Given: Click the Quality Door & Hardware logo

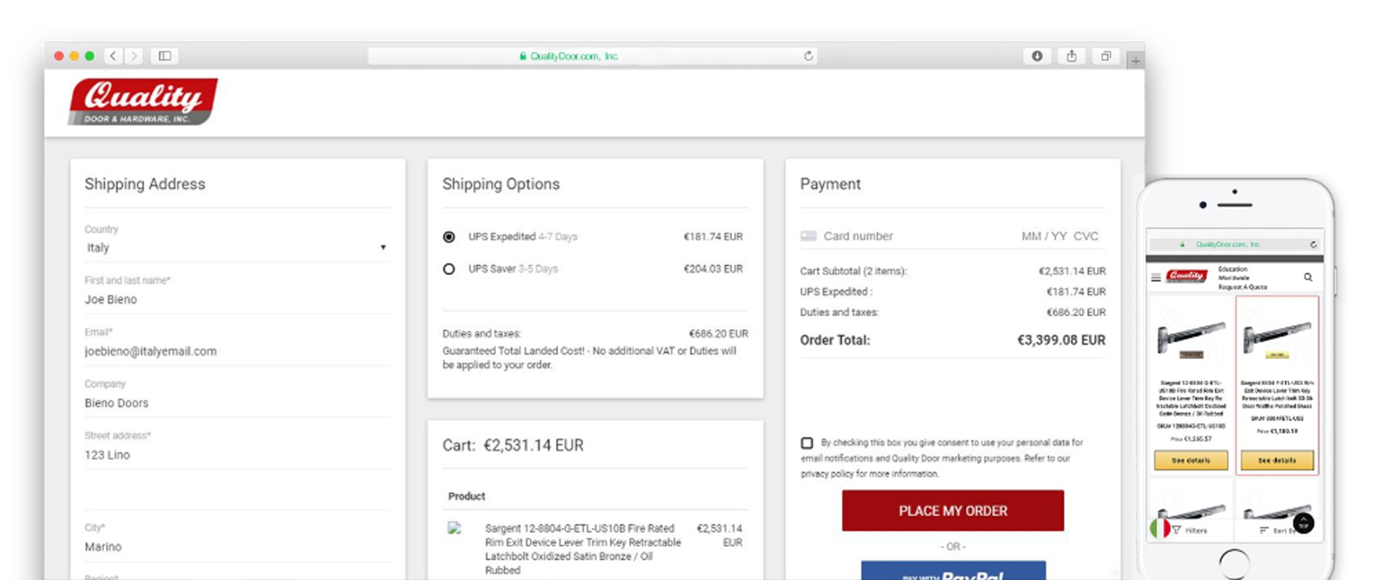Looking at the screenshot, I should 143,102.
